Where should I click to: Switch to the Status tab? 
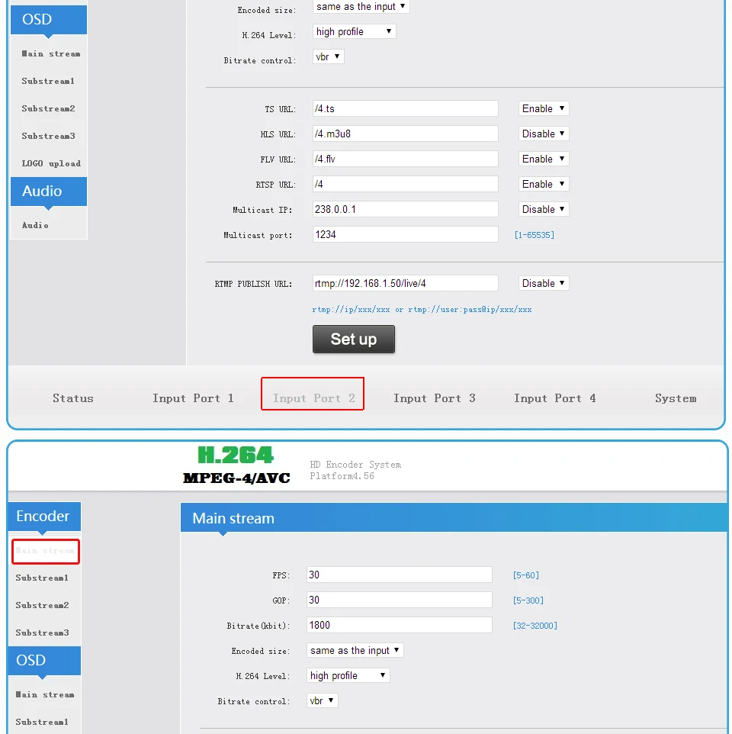(x=73, y=398)
